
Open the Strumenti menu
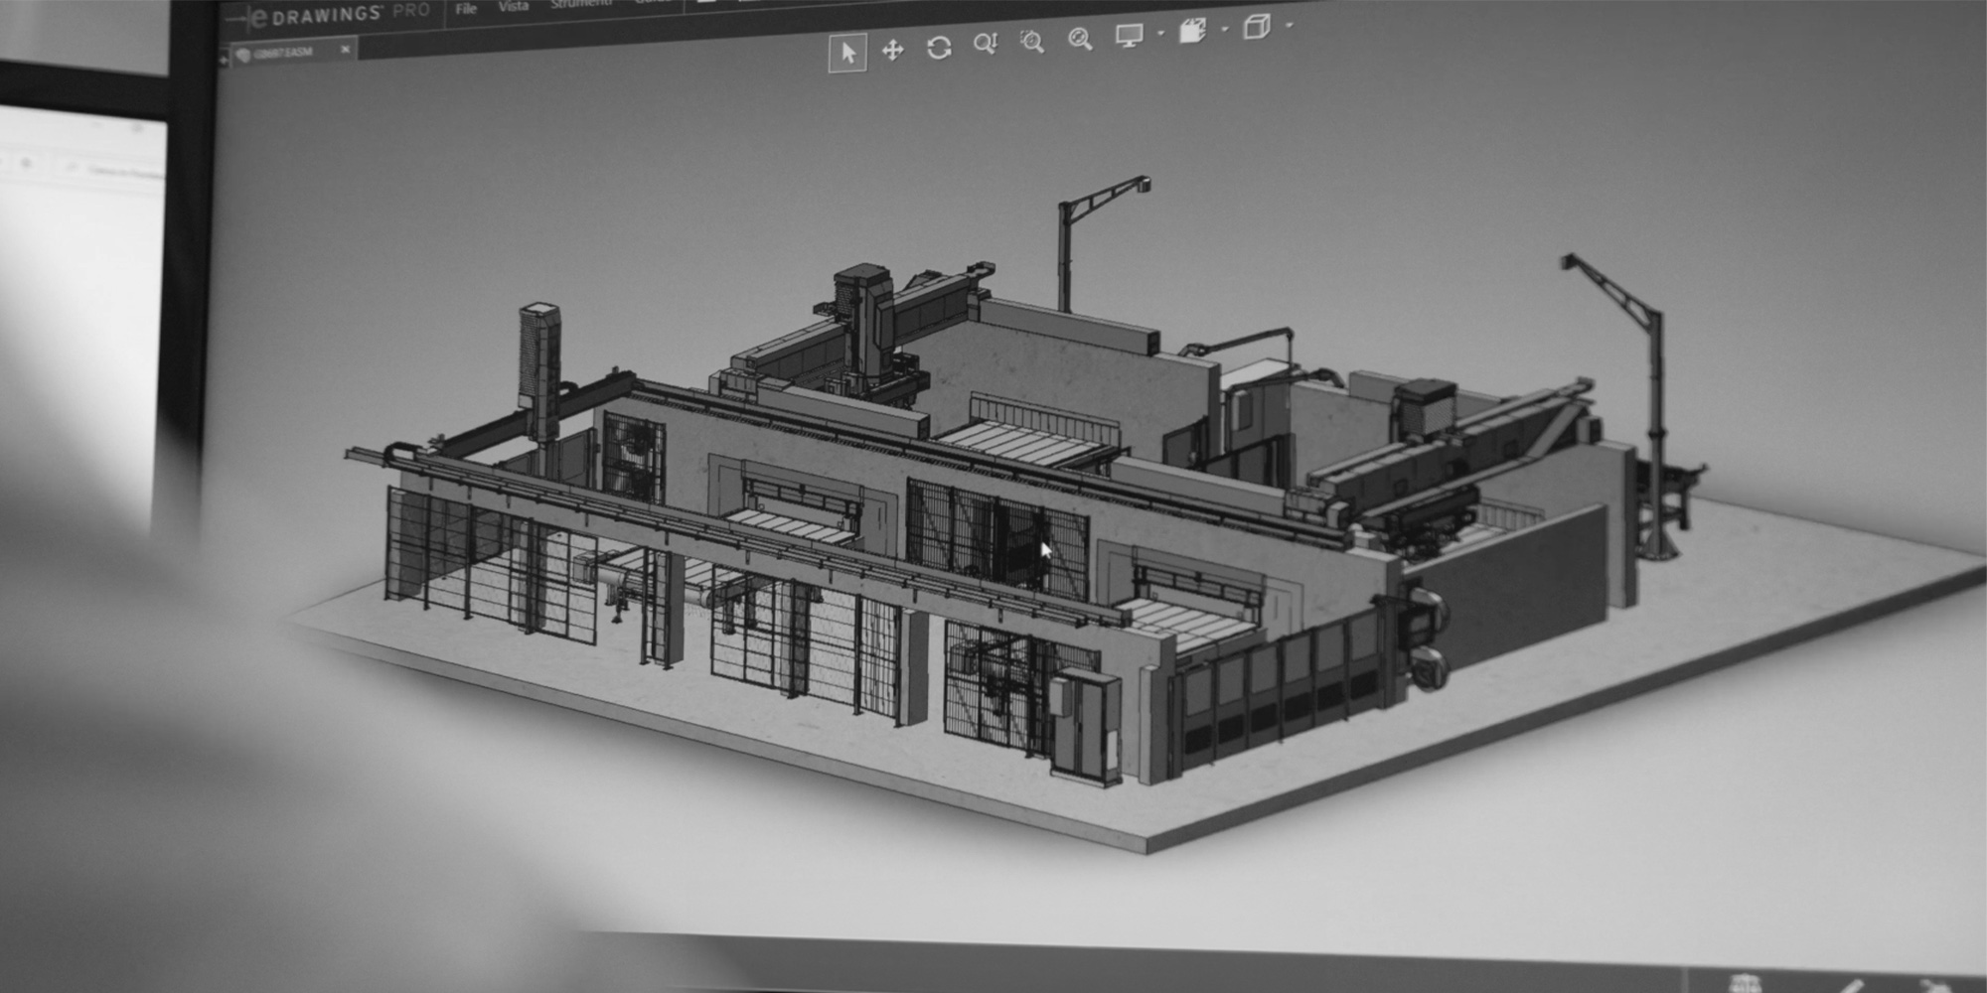point(580,4)
